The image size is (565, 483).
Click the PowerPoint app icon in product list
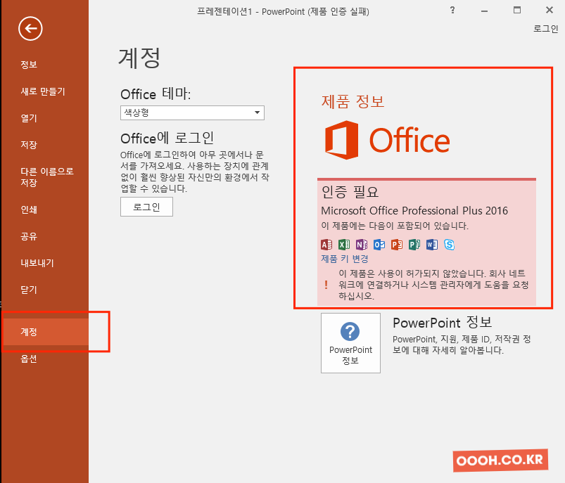pos(397,245)
